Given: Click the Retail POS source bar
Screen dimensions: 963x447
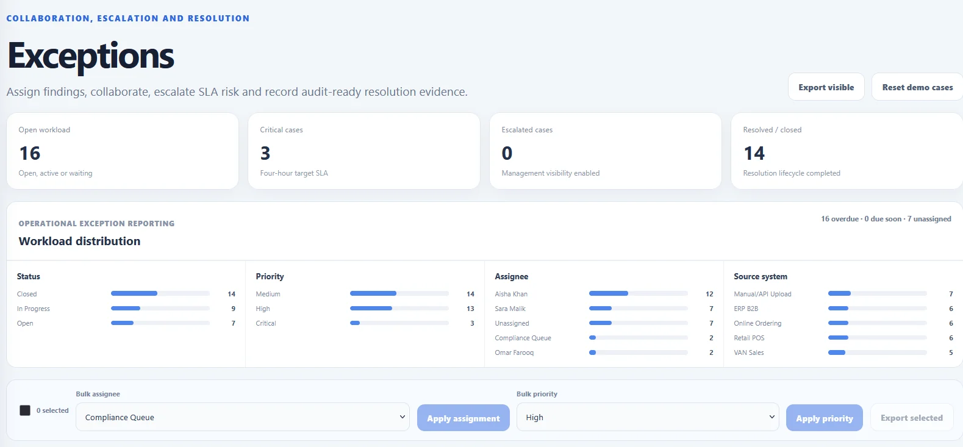Looking at the screenshot, I should 878,337.
